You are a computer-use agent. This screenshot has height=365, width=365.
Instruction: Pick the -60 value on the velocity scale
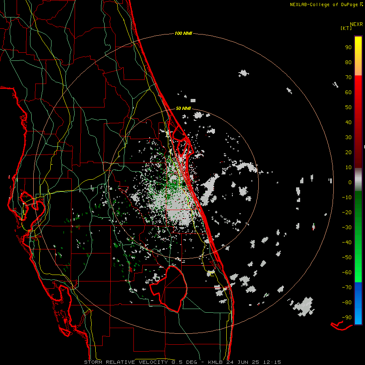[347, 273]
